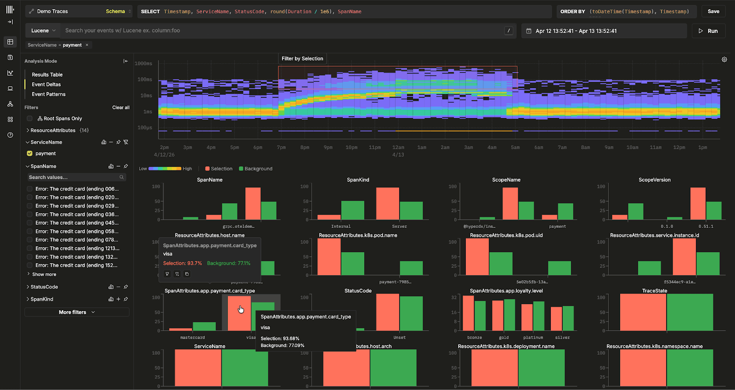Image resolution: width=735 pixels, height=390 pixels.
Task: Select Event Patterns analysis mode
Action: point(48,94)
